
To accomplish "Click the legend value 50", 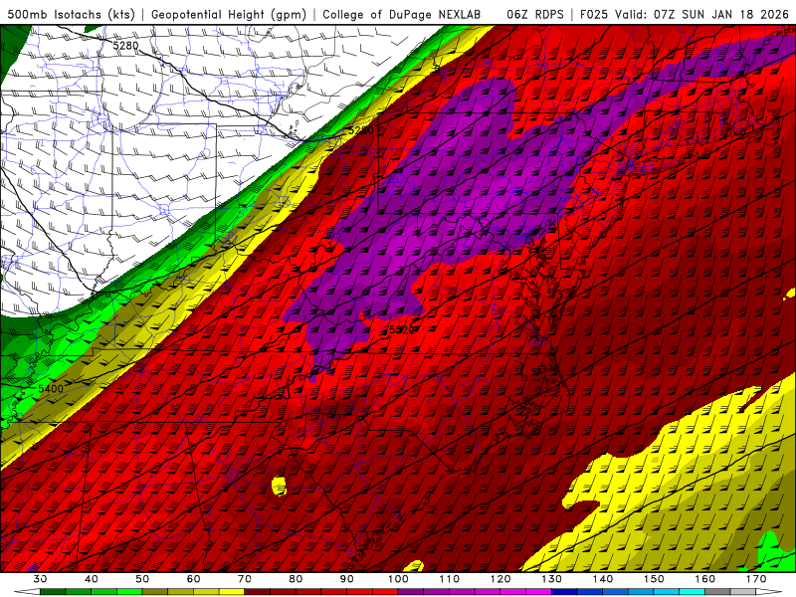I will pyautogui.click(x=142, y=579).
